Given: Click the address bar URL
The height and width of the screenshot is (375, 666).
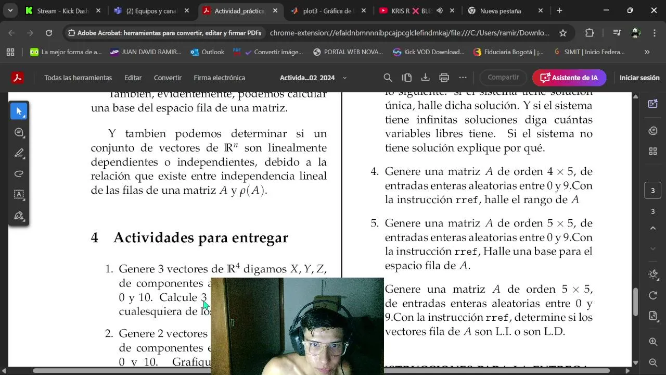Looking at the screenshot, I should coord(409,33).
